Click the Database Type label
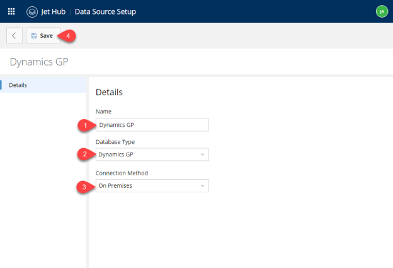The width and height of the screenshot is (393, 268). tap(115, 142)
